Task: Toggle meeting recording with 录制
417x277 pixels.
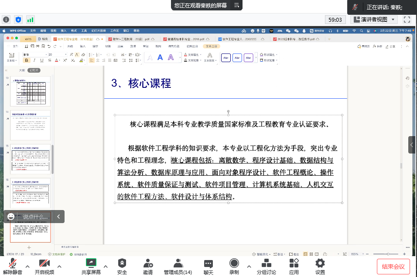Action: [x=234, y=266]
